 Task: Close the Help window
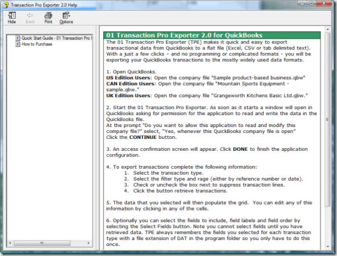point(324,3)
